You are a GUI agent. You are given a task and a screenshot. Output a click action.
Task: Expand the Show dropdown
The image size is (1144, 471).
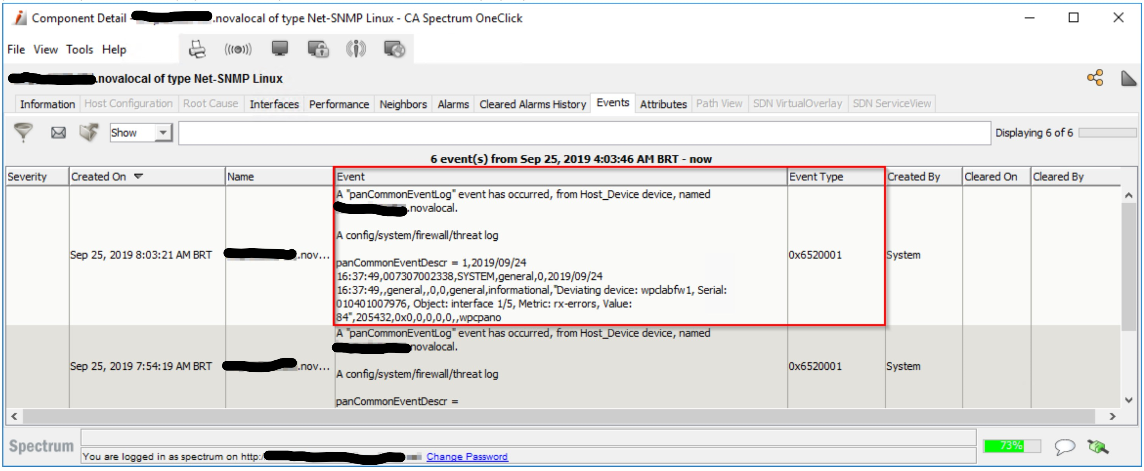163,132
